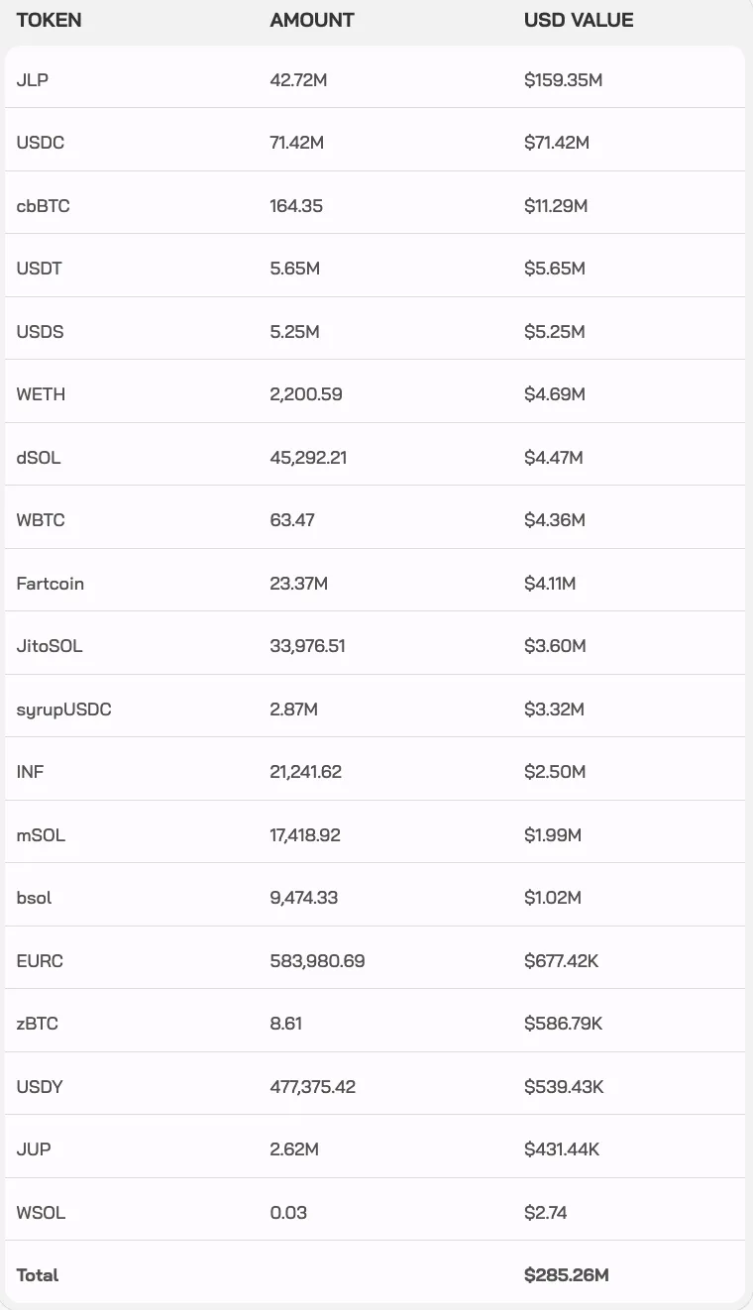Click the zBTC USD value $586.79K
The height and width of the screenshot is (1310, 753).
(563, 1023)
